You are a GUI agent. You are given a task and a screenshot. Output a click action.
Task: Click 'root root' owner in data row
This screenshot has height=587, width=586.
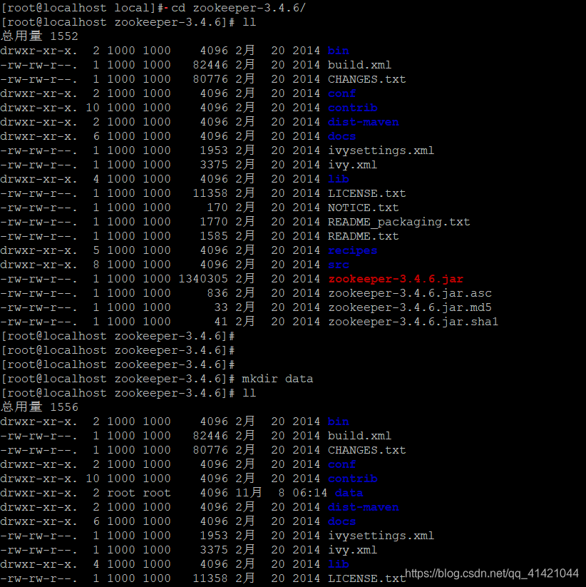coord(139,493)
